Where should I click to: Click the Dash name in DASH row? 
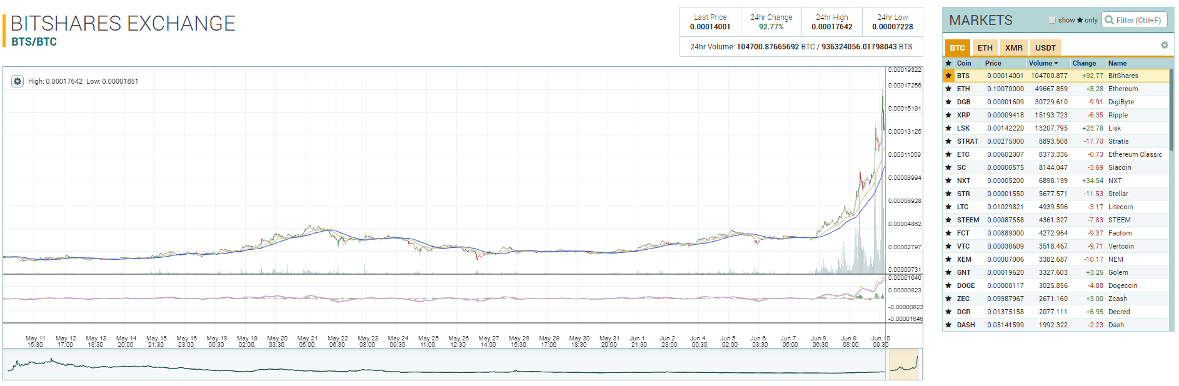click(x=1116, y=325)
